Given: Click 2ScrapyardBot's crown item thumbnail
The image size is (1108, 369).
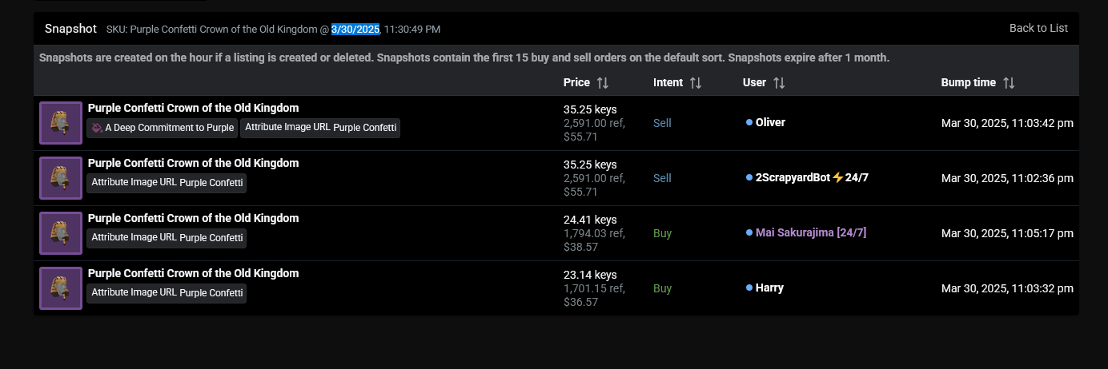Looking at the screenshot, I should click(x=61, y=178).
